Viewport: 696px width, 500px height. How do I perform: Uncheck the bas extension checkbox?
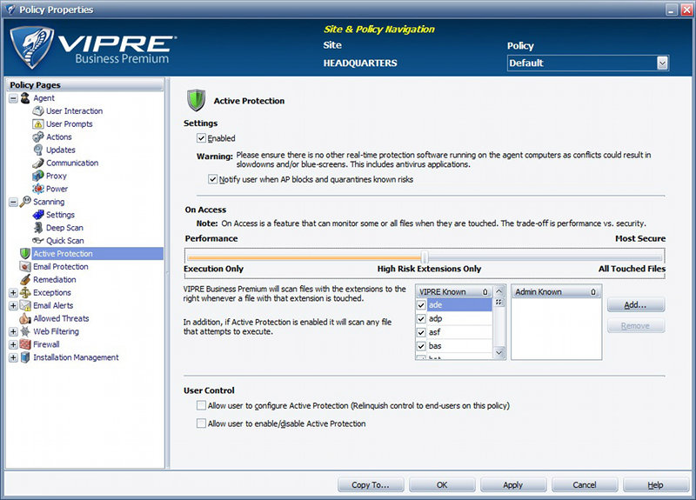(x=421, y=346)
